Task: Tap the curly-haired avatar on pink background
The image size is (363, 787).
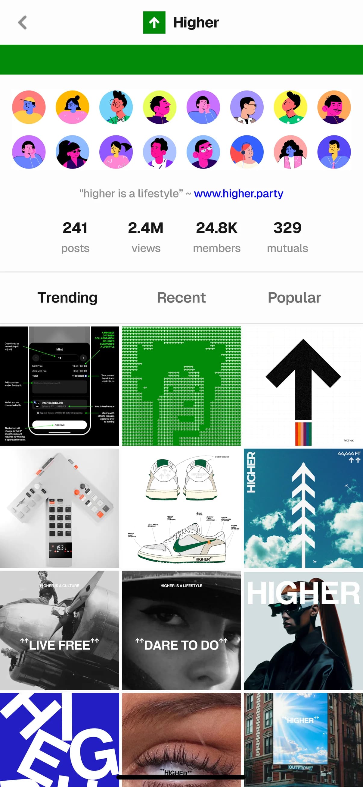Action: [x=290, y=152]
